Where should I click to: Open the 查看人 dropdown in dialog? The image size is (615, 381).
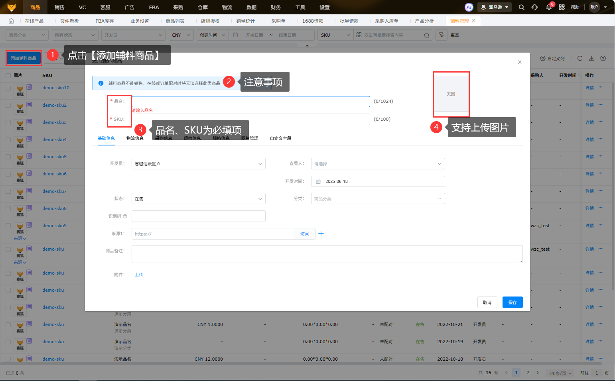click(x=378, y=164)
